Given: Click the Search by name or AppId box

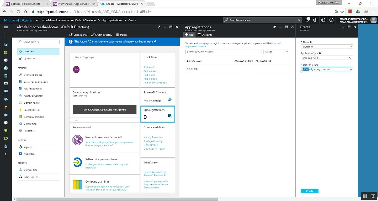Looking at the screenshot, I should point(223,52).
